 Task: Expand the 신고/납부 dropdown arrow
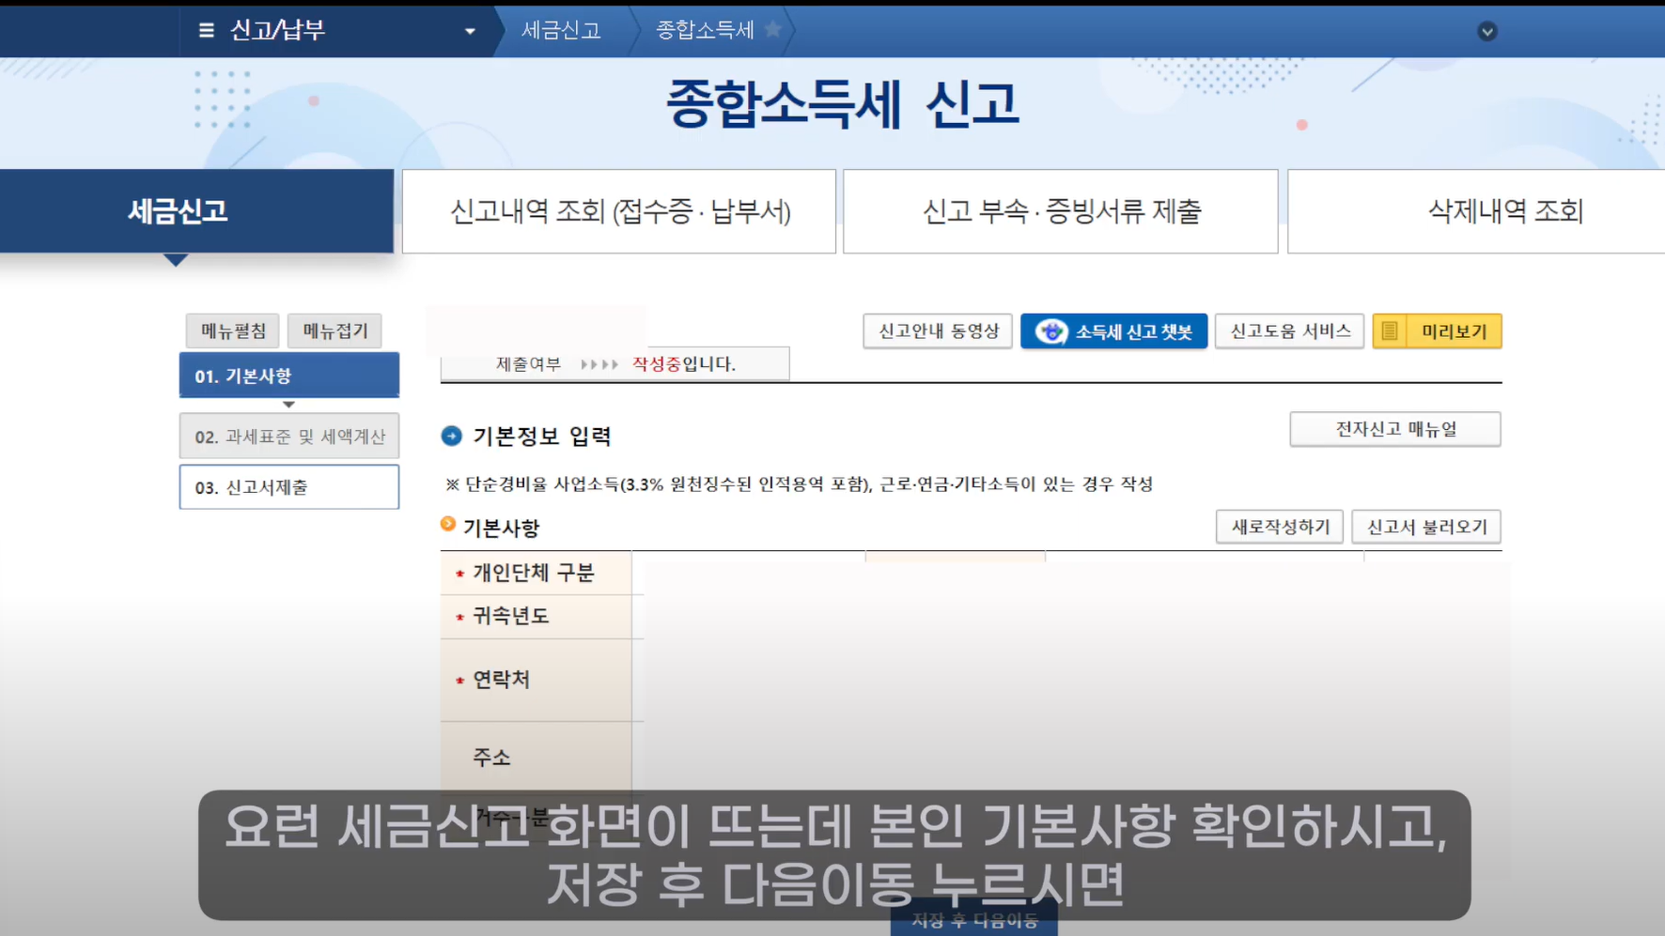470,31
